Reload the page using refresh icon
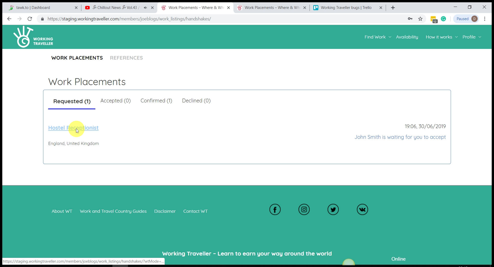494x267 pixels. point(30,19)
